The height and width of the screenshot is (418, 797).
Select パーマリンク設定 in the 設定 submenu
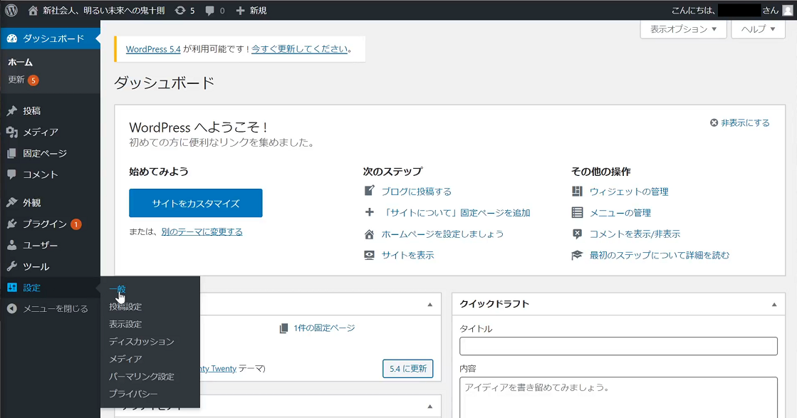tap(142, 377)
